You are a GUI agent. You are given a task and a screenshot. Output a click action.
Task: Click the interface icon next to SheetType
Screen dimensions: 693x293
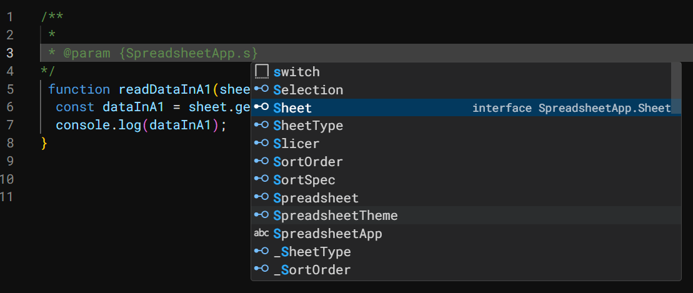click(262, 126)
